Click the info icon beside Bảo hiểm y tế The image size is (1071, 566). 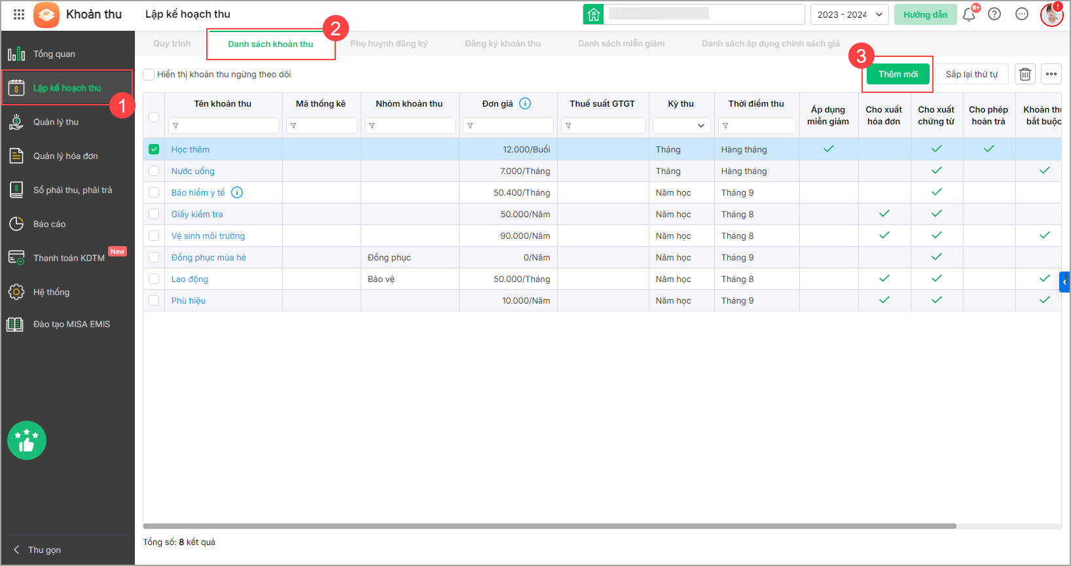click(237, 192)
